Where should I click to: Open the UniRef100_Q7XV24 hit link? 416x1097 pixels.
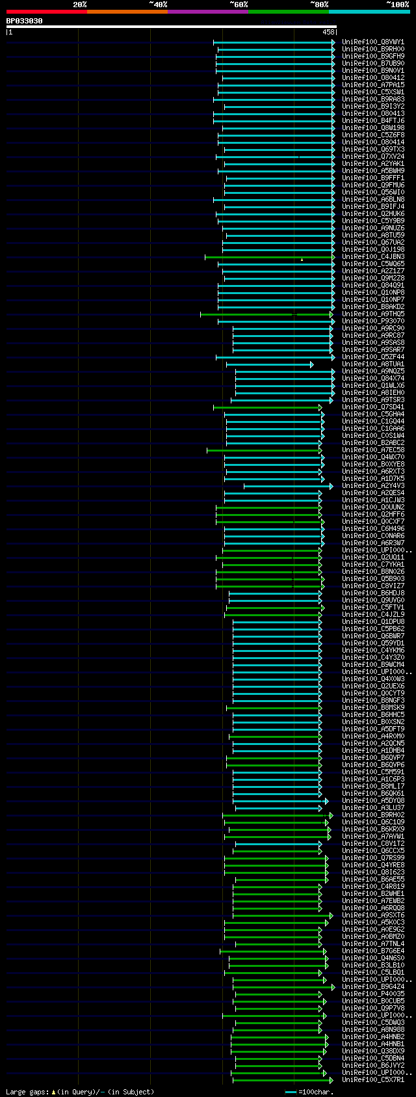pos(373,157)
